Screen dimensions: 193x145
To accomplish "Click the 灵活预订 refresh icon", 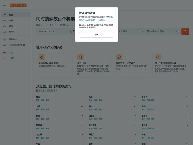I will point(80,57).
